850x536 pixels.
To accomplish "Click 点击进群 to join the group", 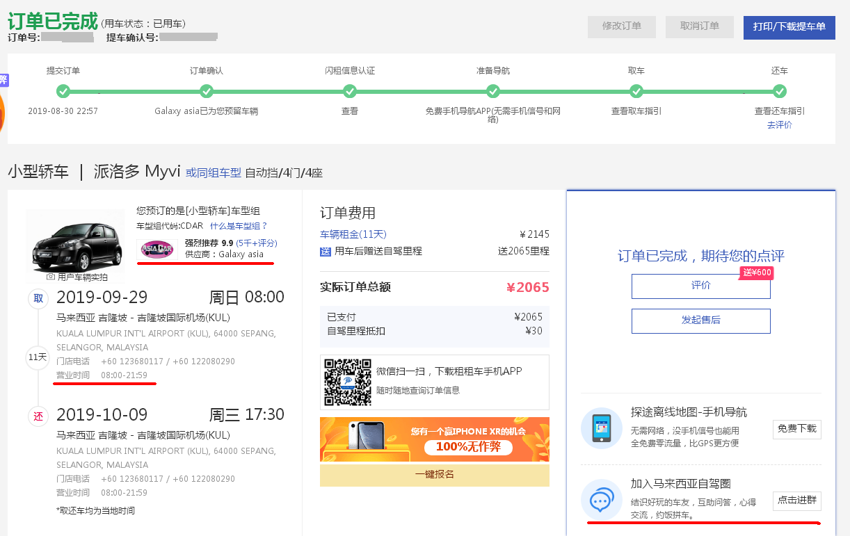I will click(796, 501).
